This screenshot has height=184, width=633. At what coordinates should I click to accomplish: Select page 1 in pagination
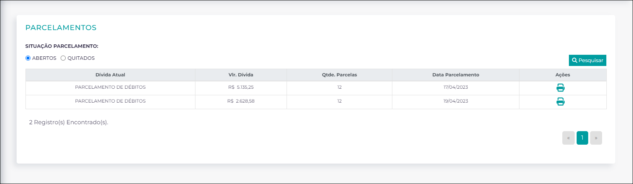pyautogui.click(x=582, y=138)
